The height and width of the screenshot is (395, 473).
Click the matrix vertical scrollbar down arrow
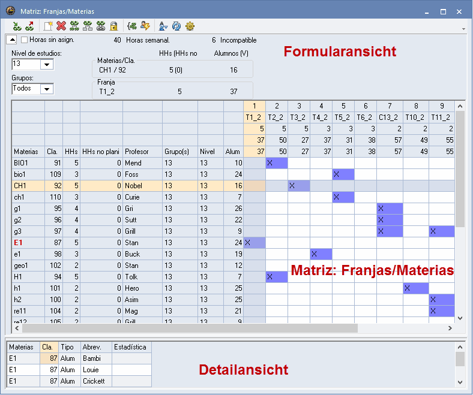point(460,318)
